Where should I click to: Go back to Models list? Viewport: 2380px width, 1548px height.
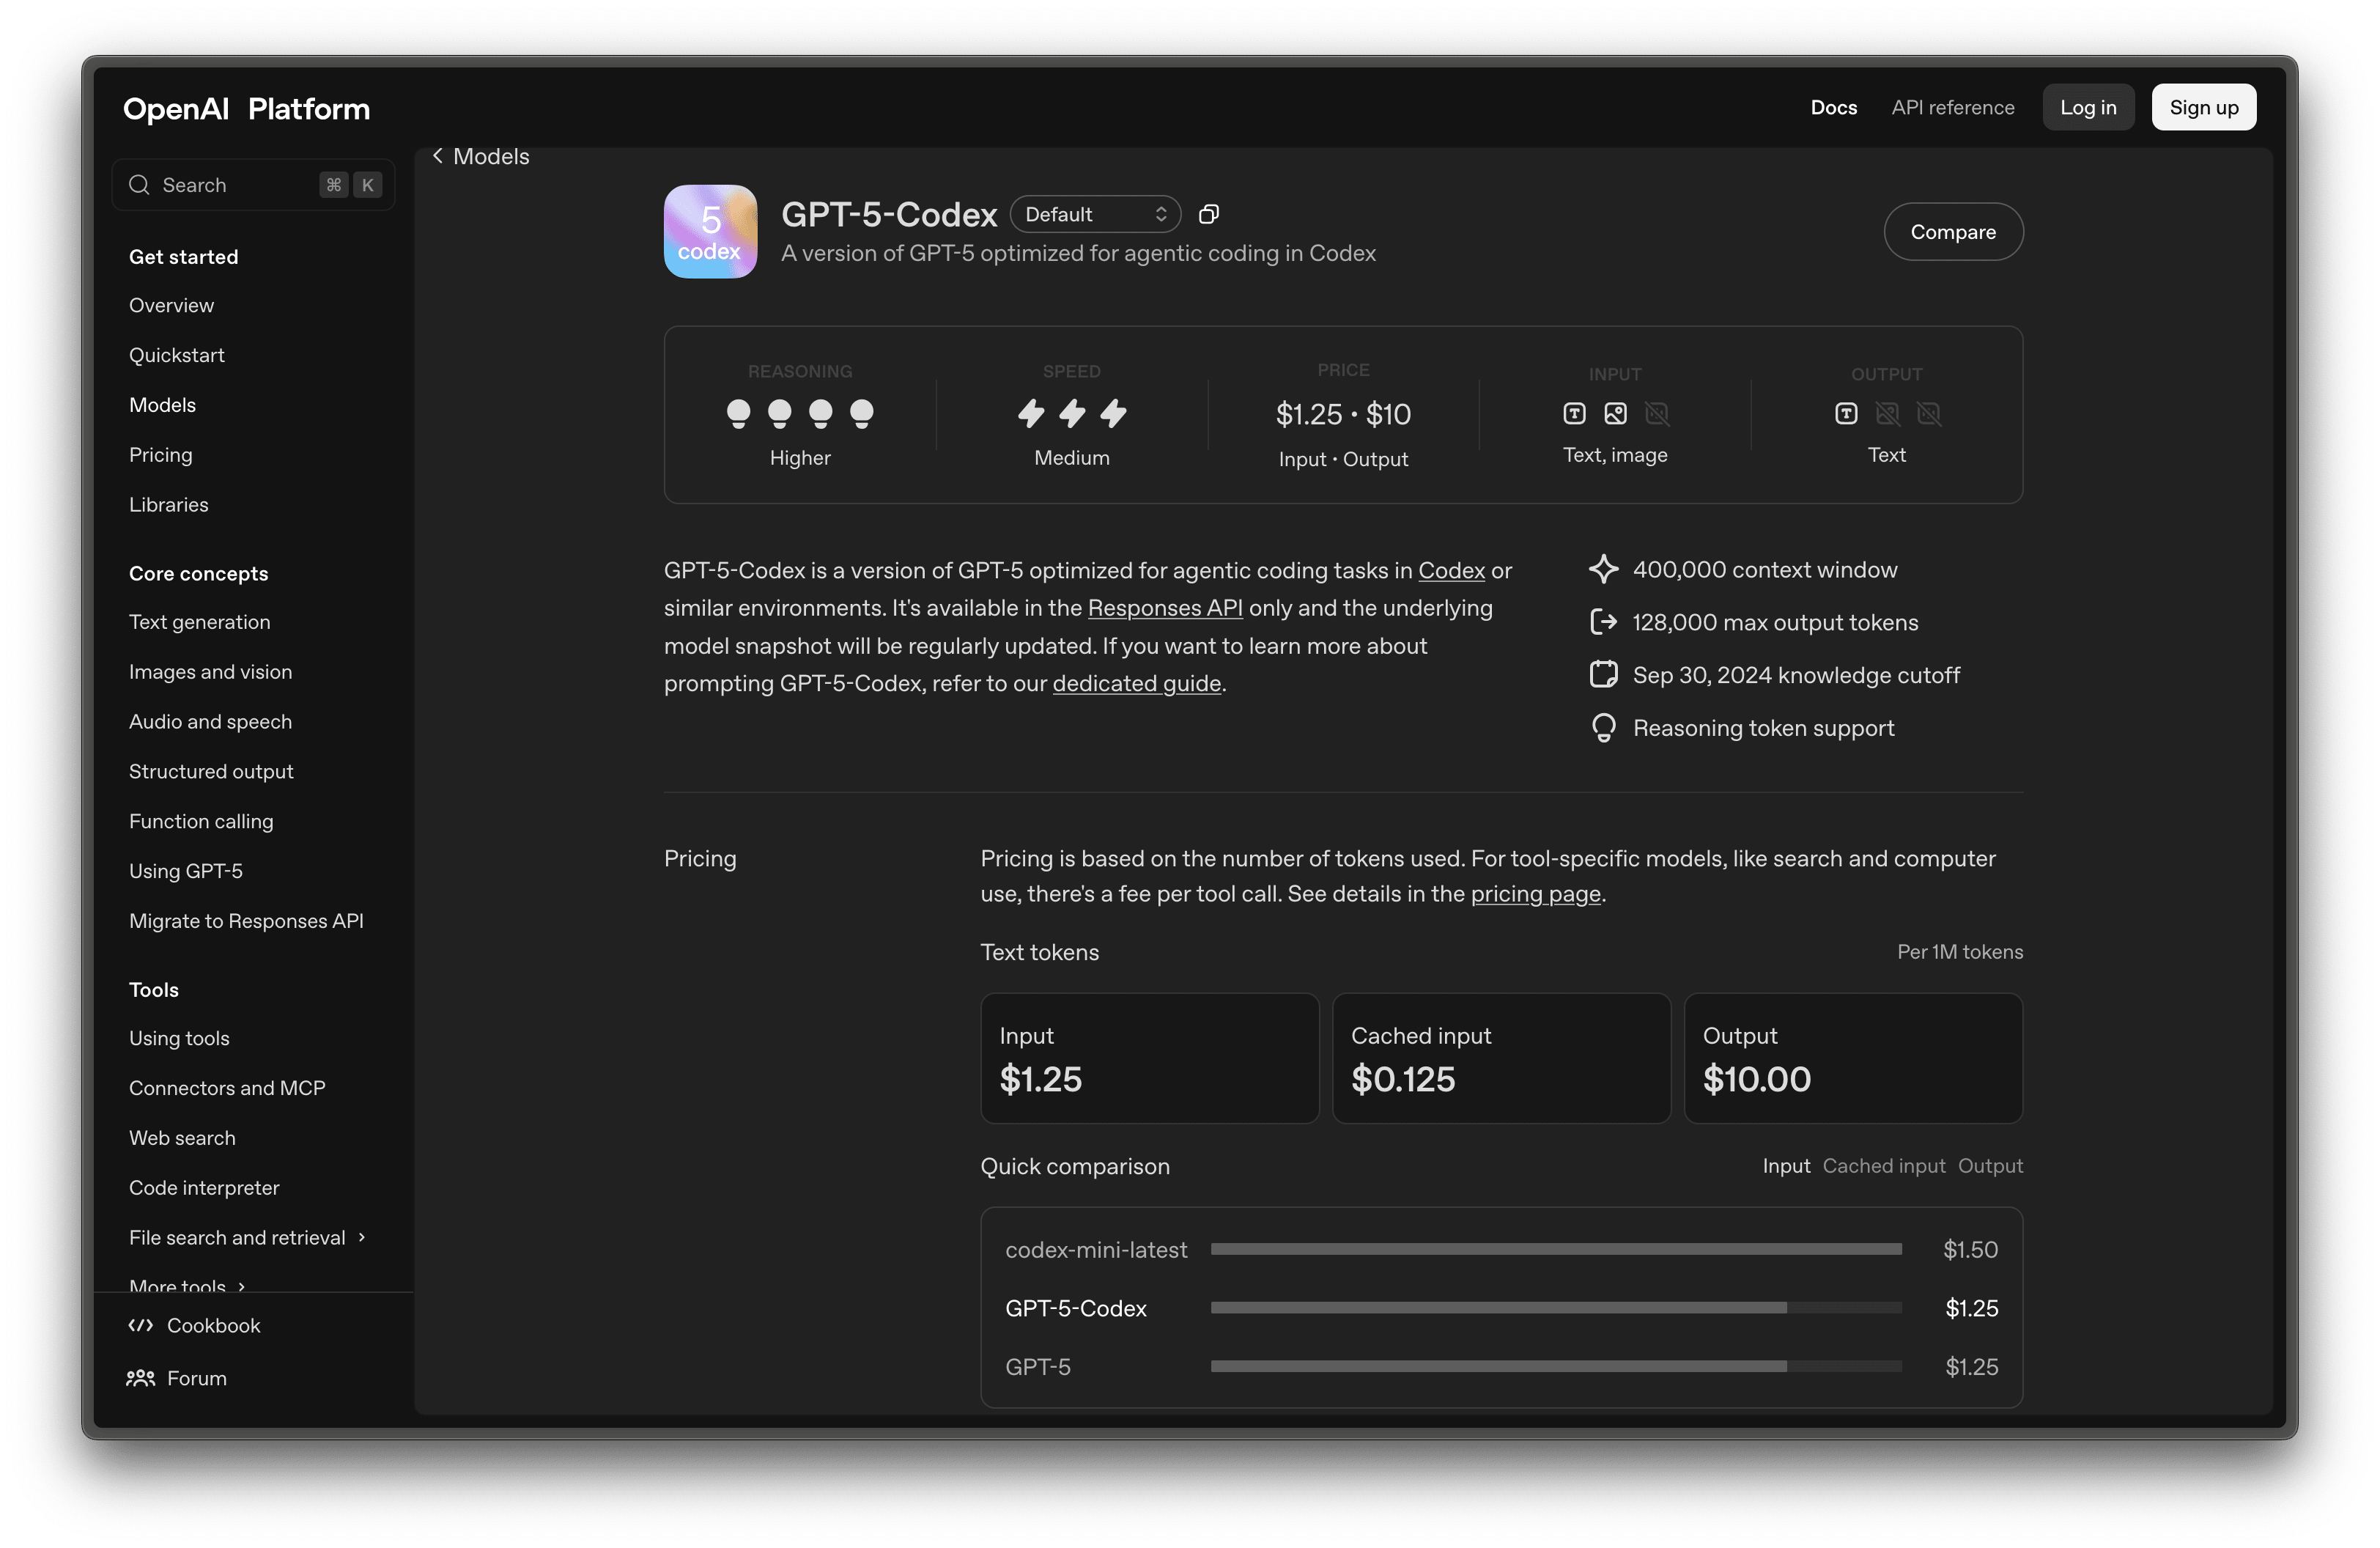481,156
